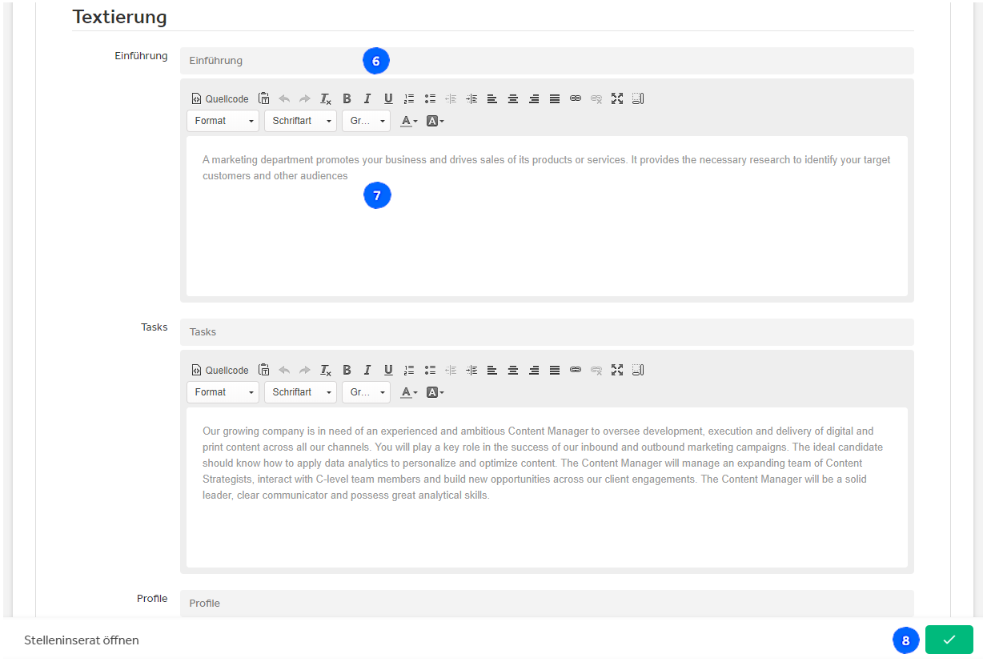Screen dimensions: 987x662
Task: Decrease indent in Tasks editor
Action: [x=451, y=371]
